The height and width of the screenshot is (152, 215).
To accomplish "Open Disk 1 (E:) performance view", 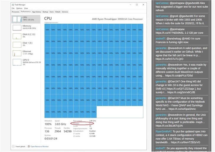I will click(26, 45).
